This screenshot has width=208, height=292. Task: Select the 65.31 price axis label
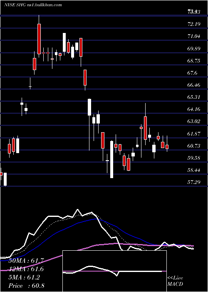click(x=194, y=97)
